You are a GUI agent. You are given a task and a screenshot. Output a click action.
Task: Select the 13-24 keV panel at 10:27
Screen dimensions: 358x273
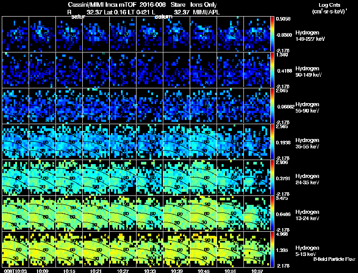(x=123, y=213)
